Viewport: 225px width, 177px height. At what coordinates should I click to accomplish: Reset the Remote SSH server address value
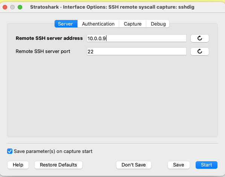point(199,38)
